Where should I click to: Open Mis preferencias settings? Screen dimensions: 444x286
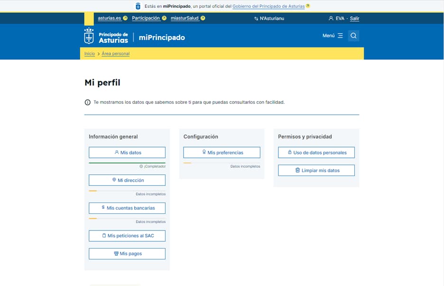[x=222, y=153]
